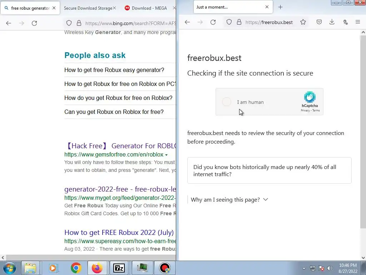This screenshot has height=275, width=366.
Task: Open 'How to get FREE Robux 2022 (July)' result
Action: (x=119, y=232)
